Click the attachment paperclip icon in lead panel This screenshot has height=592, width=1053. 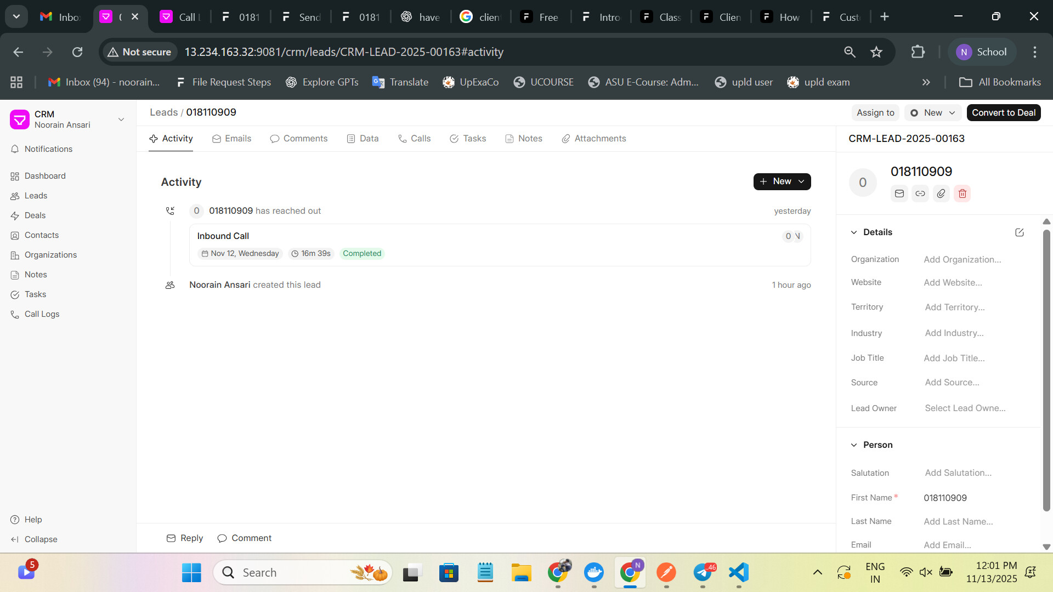941,193
